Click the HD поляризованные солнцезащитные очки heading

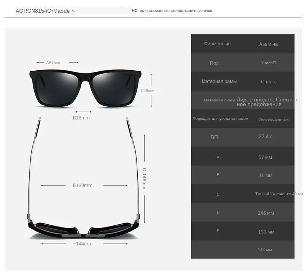tap(172, 11)
